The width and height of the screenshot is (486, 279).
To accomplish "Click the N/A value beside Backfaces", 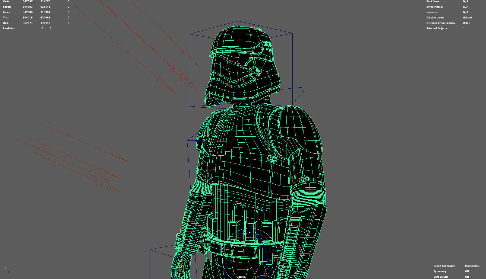I will pyautogui.click(x=466, y=1).
